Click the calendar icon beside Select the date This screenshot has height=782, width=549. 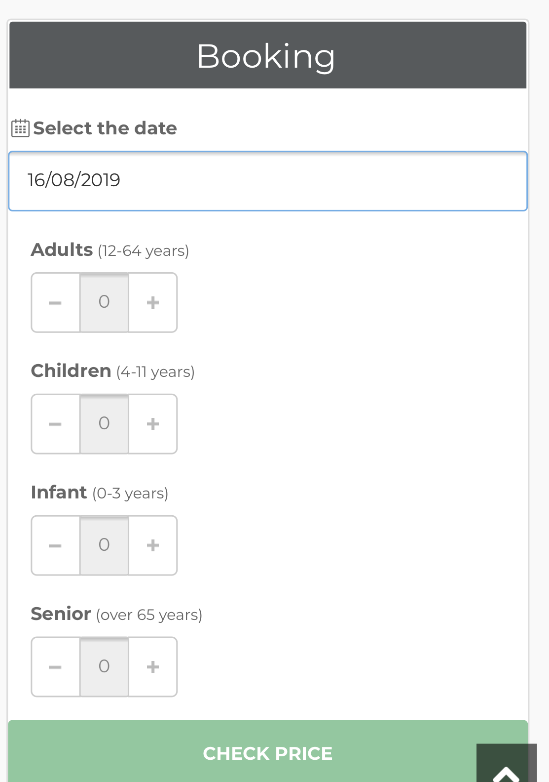20,128
